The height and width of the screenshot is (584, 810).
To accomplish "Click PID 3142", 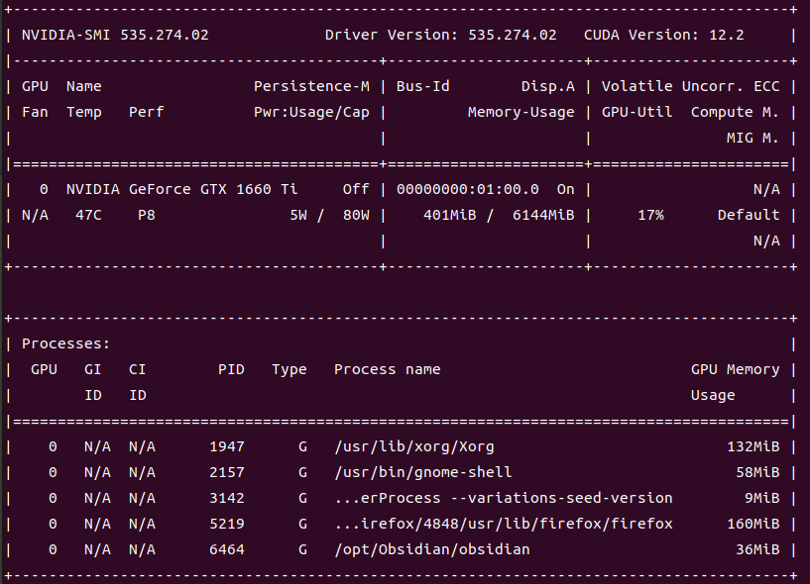I will (x=227, y=498).
